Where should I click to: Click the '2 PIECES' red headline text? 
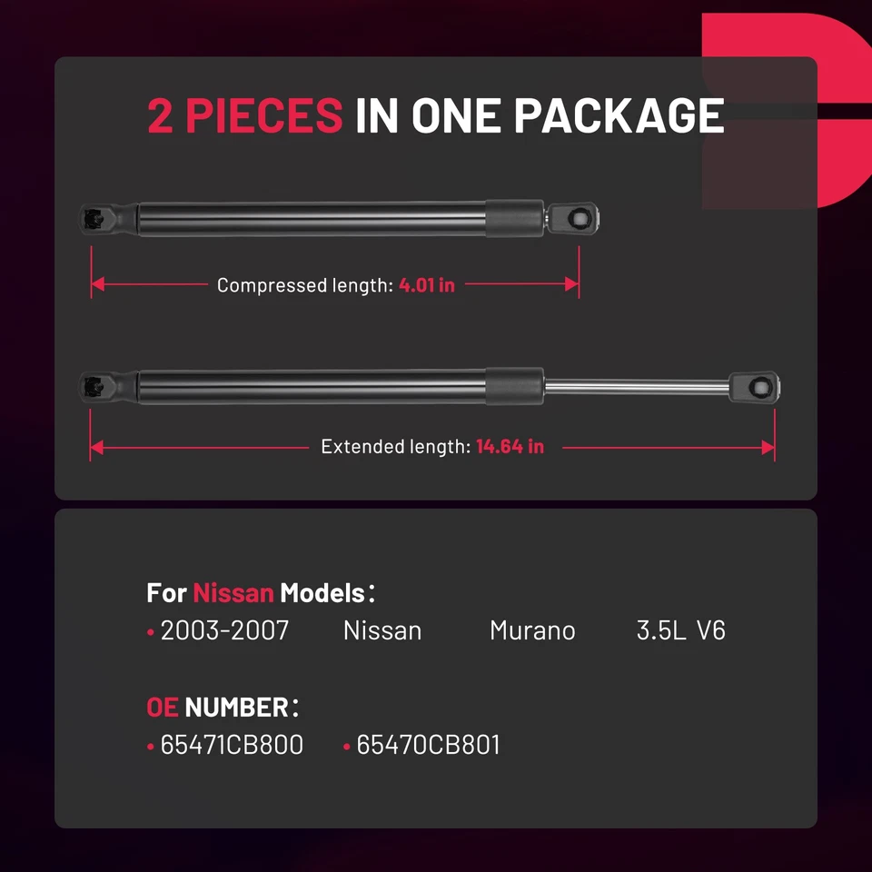(x=244, y=115)
